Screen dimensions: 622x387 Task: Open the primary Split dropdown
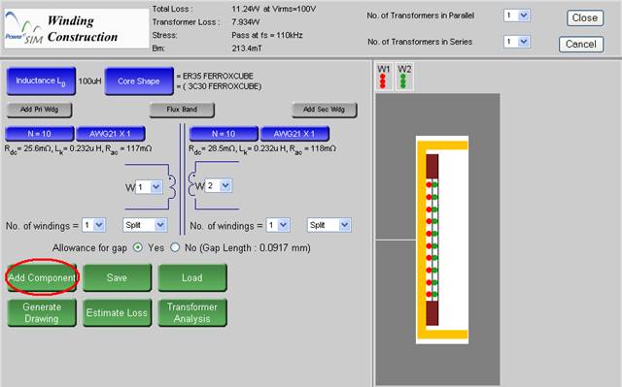coord(145,225)
